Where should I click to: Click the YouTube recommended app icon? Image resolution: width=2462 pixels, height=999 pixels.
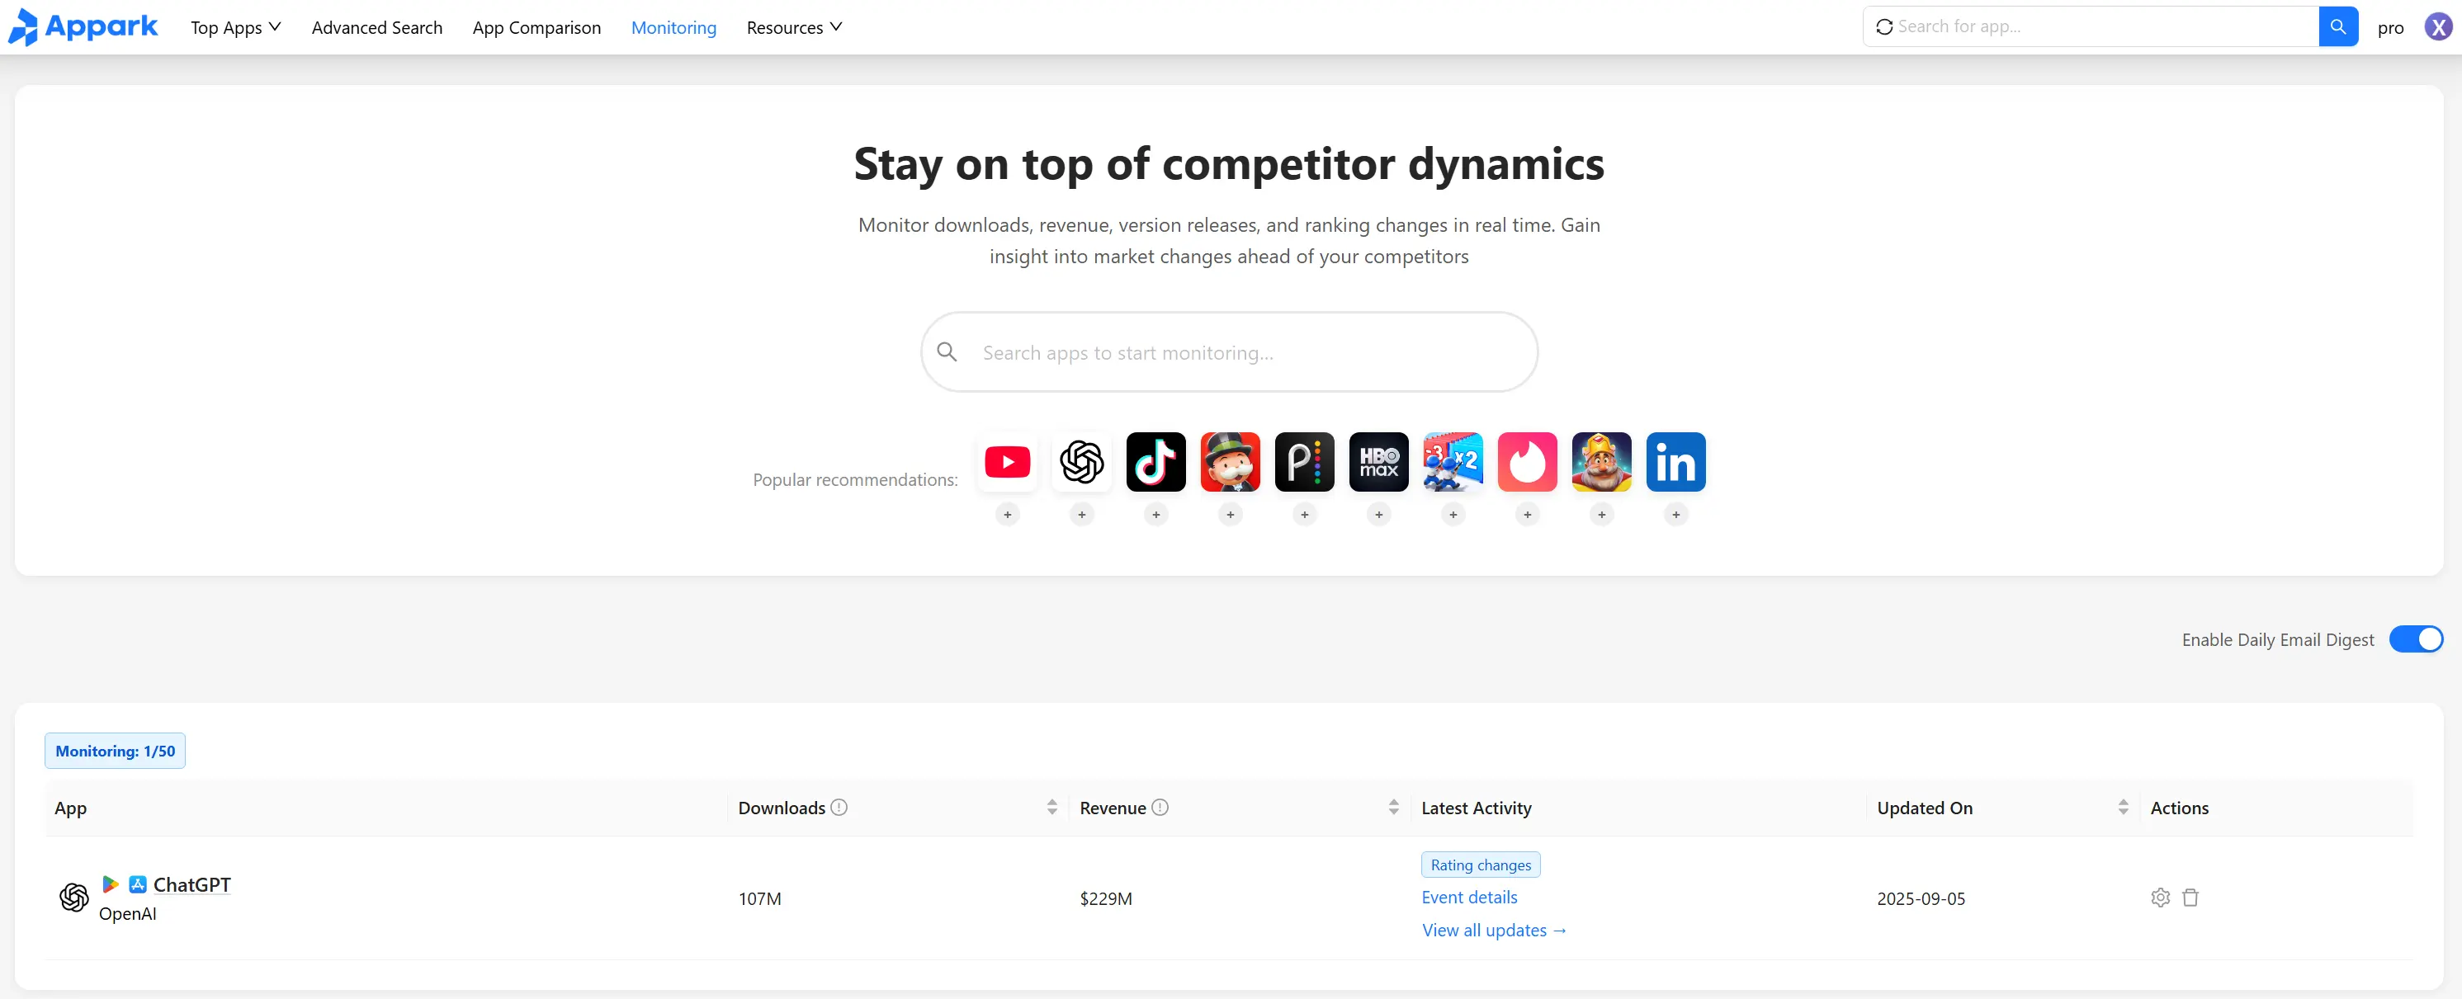point(1008,462)
